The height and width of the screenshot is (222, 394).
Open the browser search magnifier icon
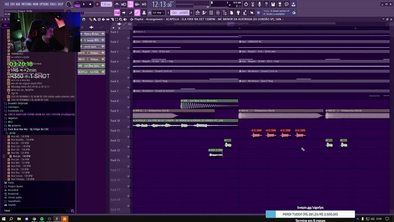(73, 211)
